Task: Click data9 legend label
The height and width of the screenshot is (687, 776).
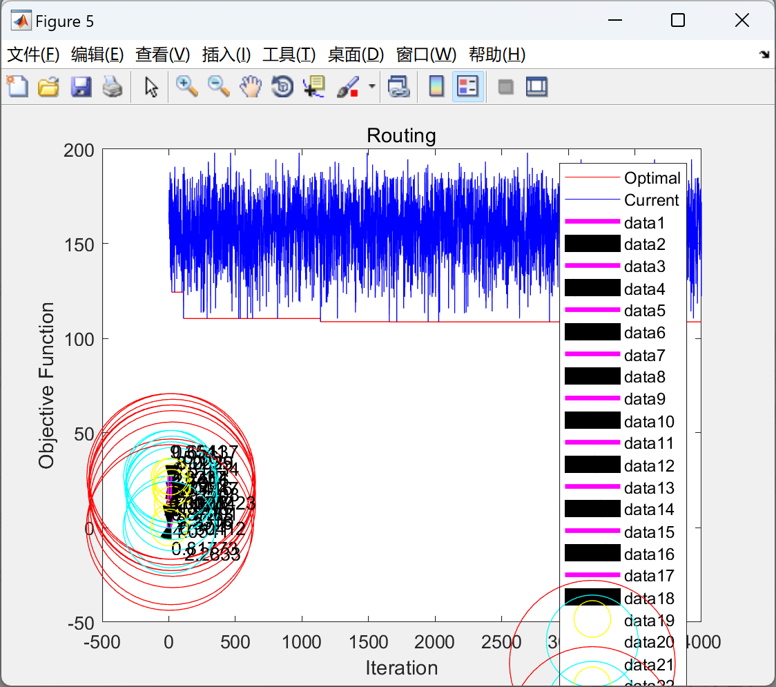Action: [x=644, y=399]
